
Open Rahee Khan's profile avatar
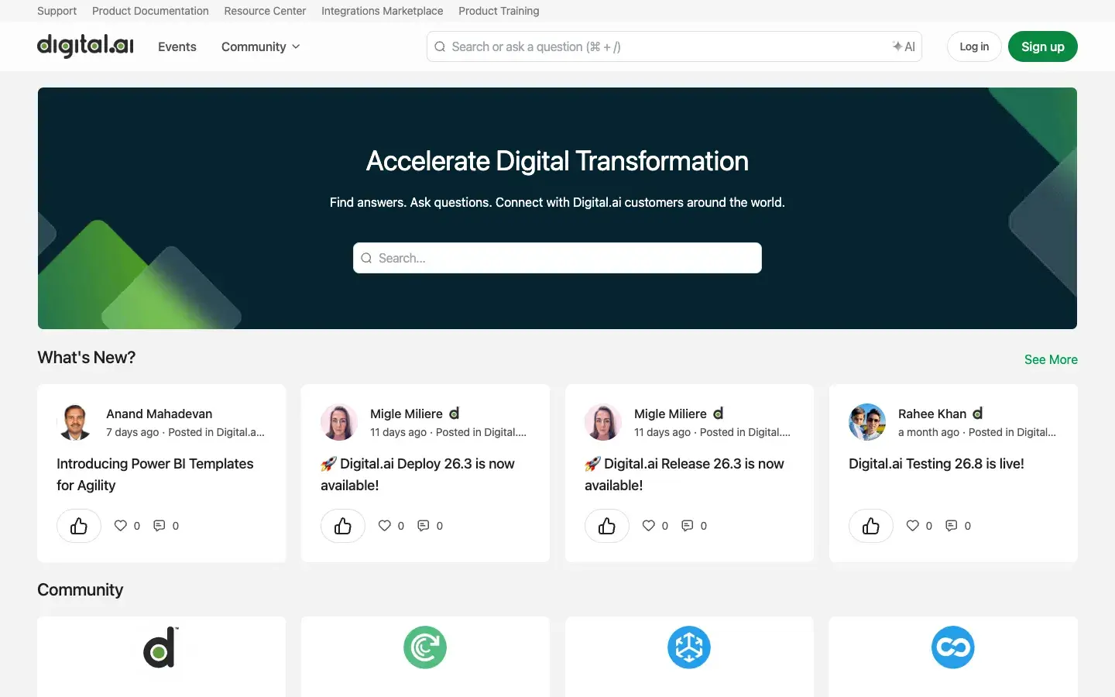(867, 422)
